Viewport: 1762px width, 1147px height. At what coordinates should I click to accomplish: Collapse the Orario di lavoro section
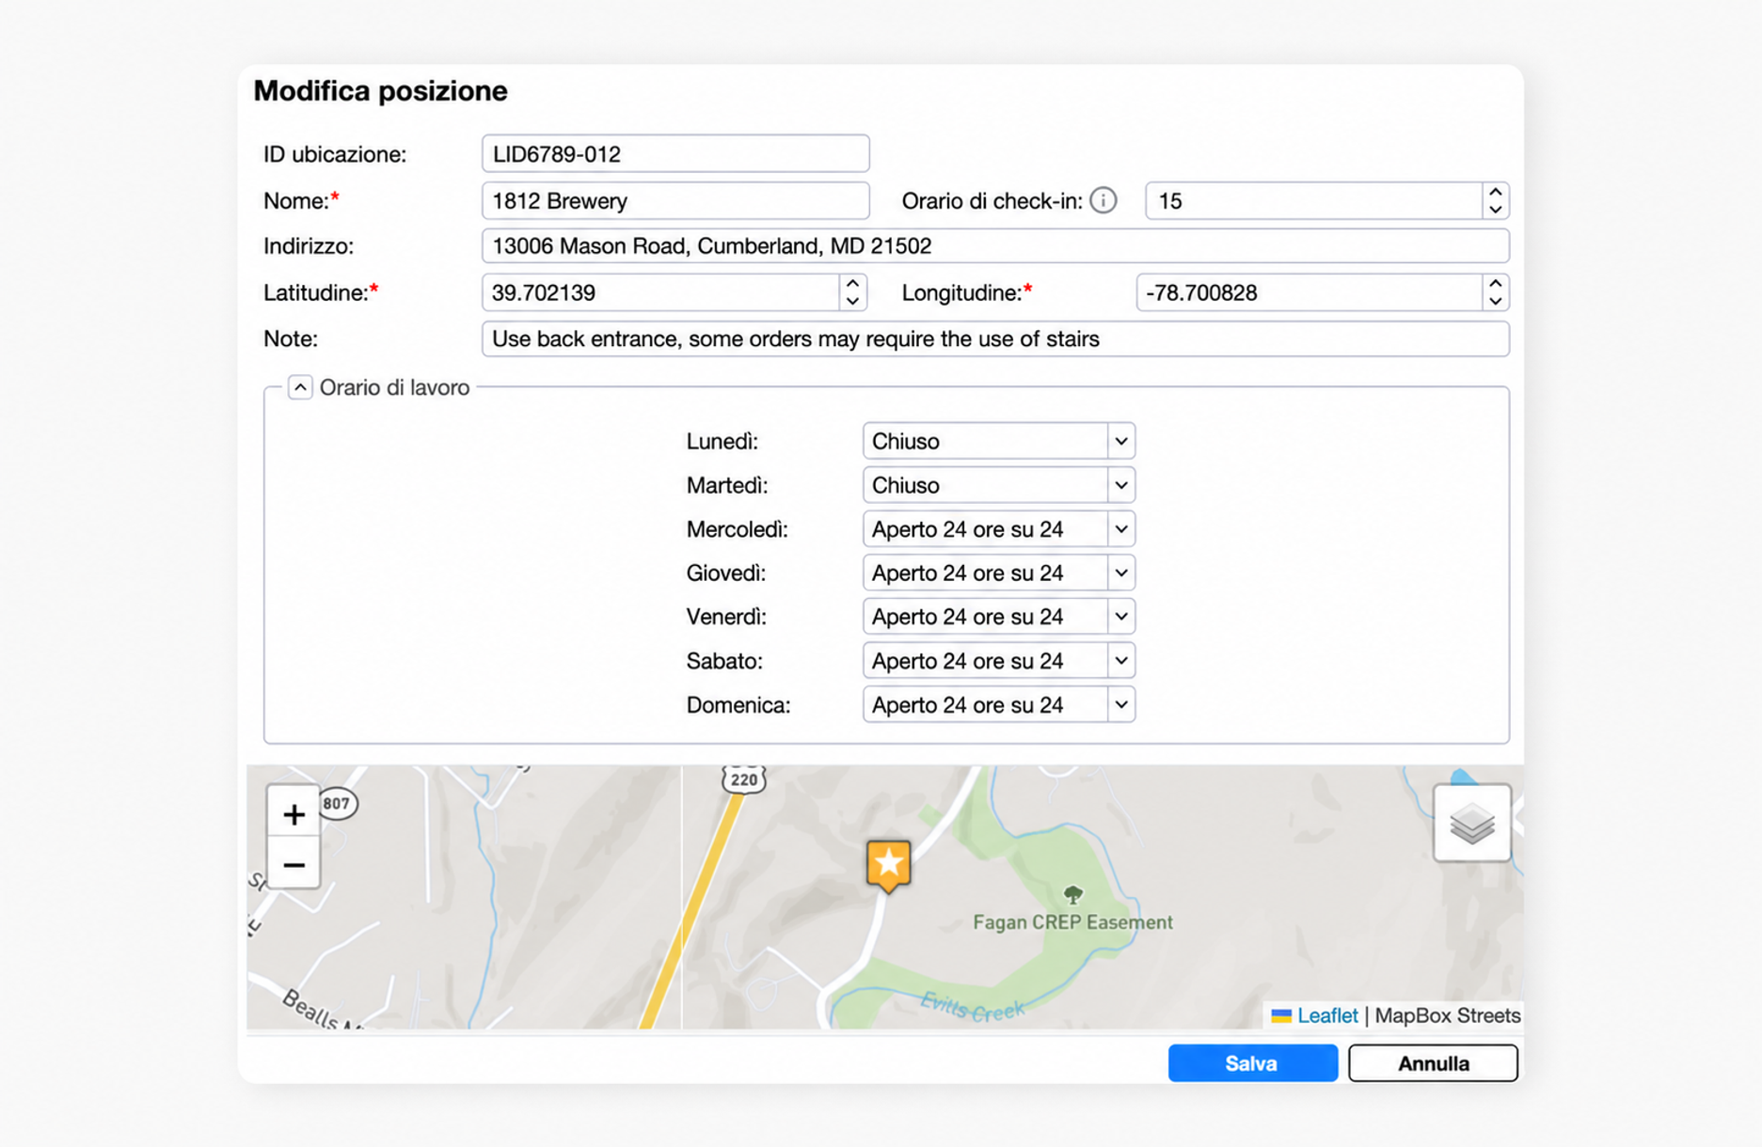click(300, 387)
